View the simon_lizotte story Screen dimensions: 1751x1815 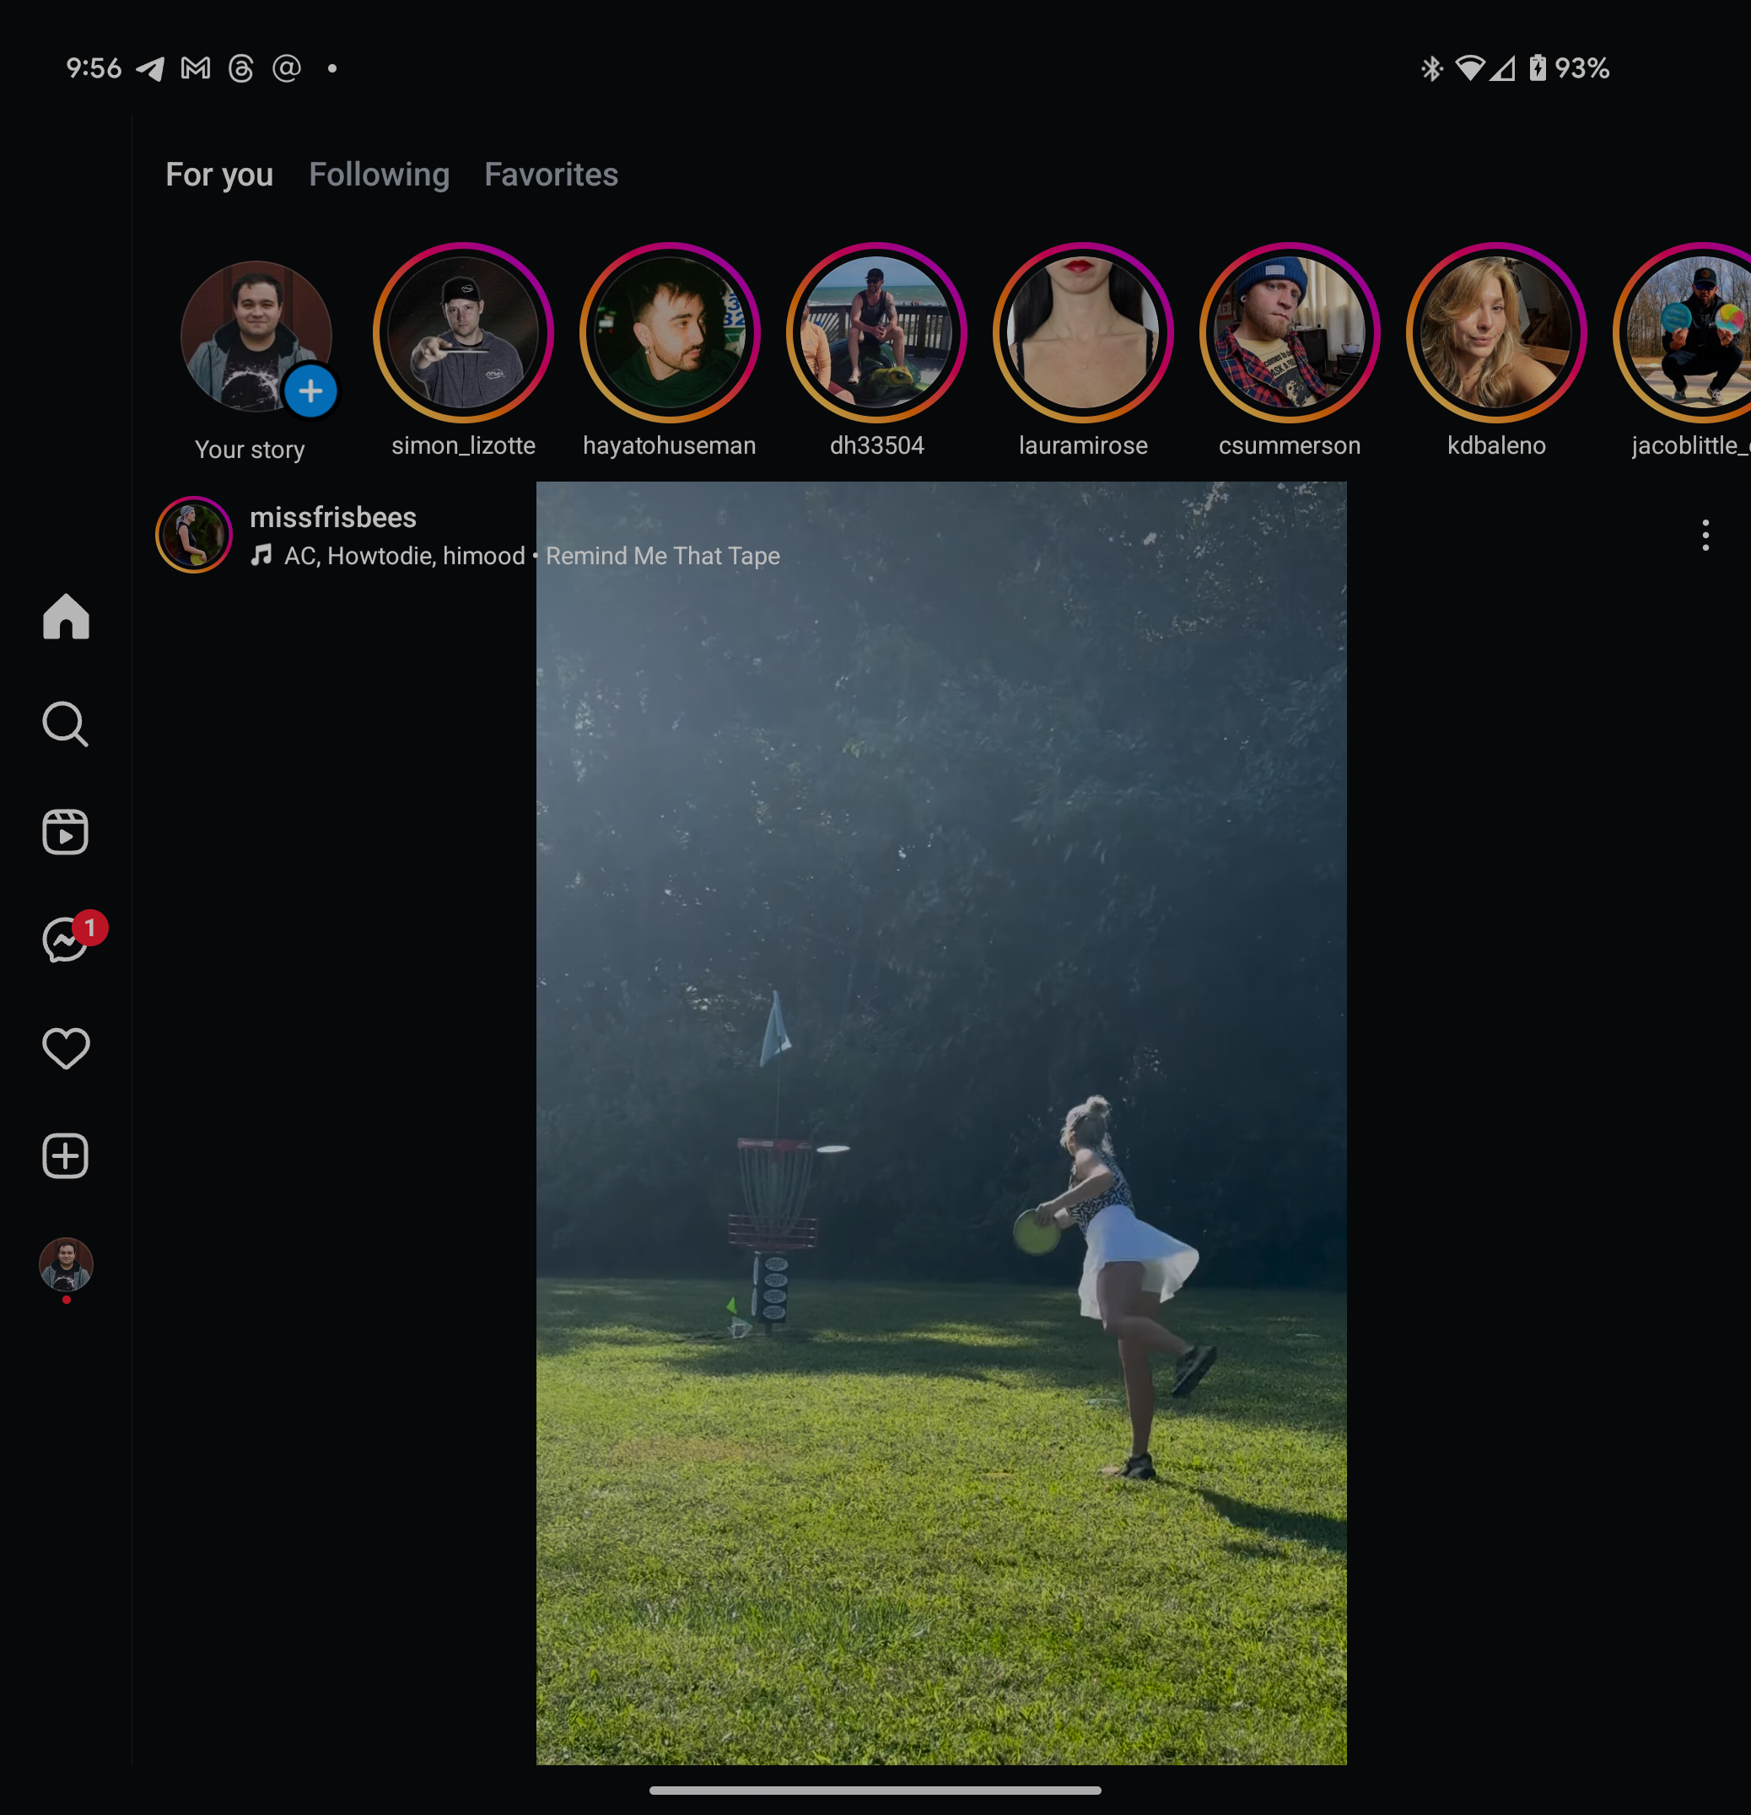tap(463, 333)
